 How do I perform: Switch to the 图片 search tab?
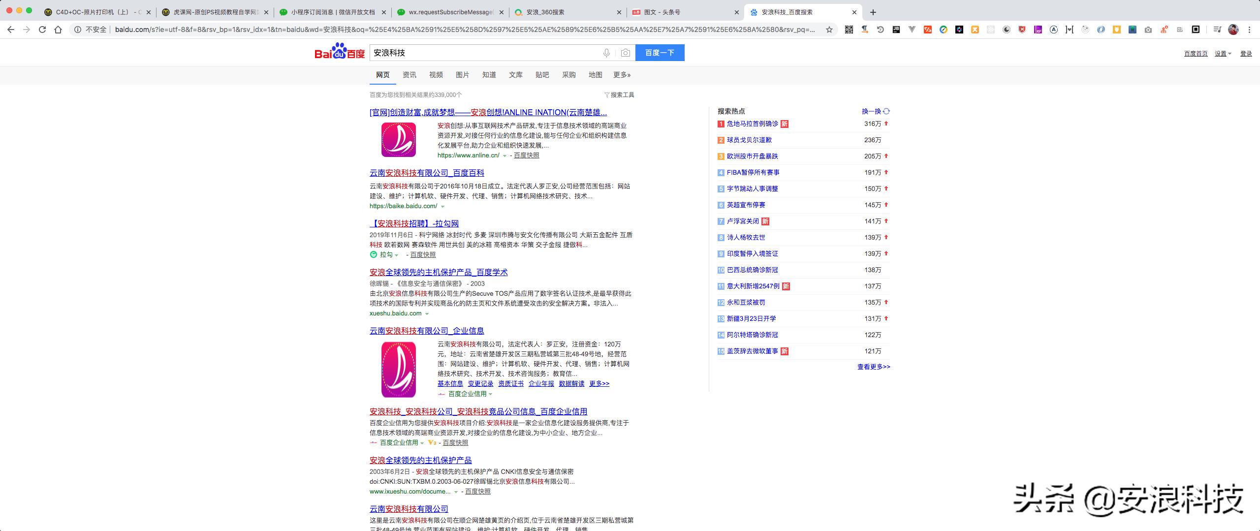pyautogui.click(x=462, y=75)
